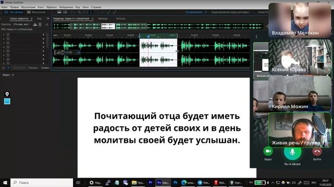The width and height of the screenshot is (334, 187).
Task: Open the Мультитрек menu
Action: coord(28,7)
